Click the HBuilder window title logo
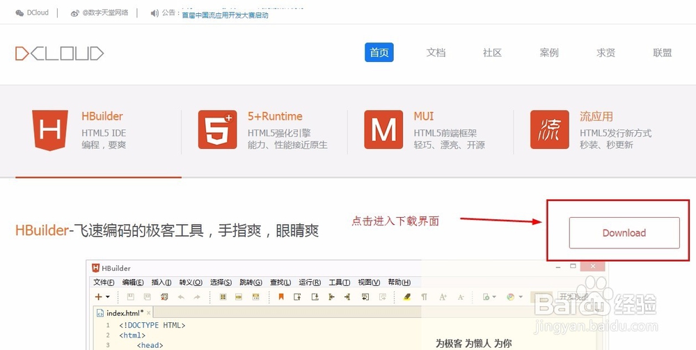Image resolution: width=696 pixels, height=350 pixels. pyautogui.click(x=95, y=268)
